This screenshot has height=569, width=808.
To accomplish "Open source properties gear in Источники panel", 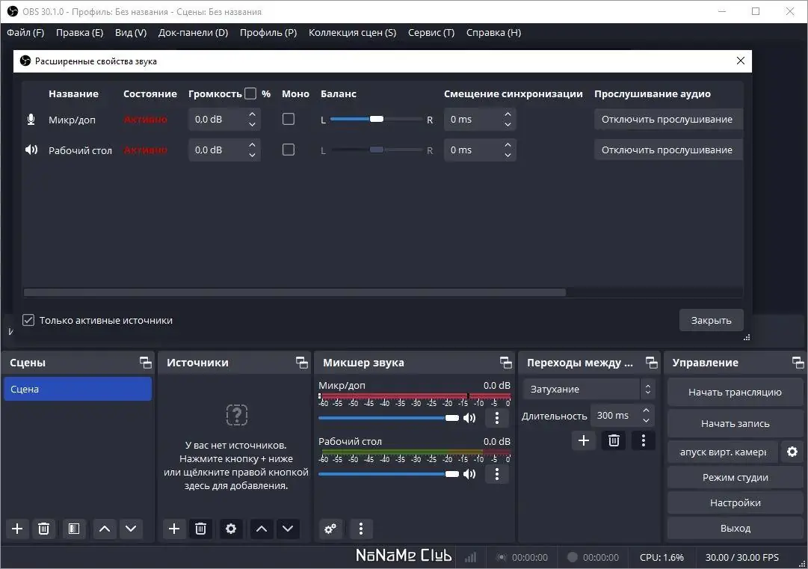I will (x=231, y=529).
